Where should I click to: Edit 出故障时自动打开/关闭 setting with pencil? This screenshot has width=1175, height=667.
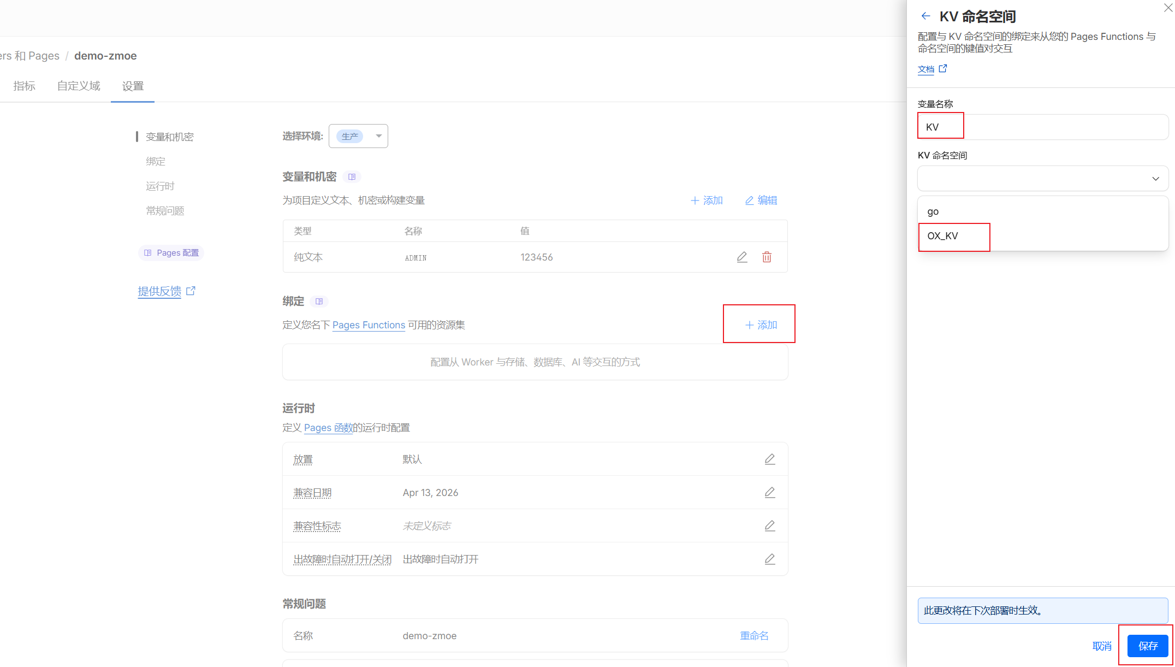(x=770, y=559)
